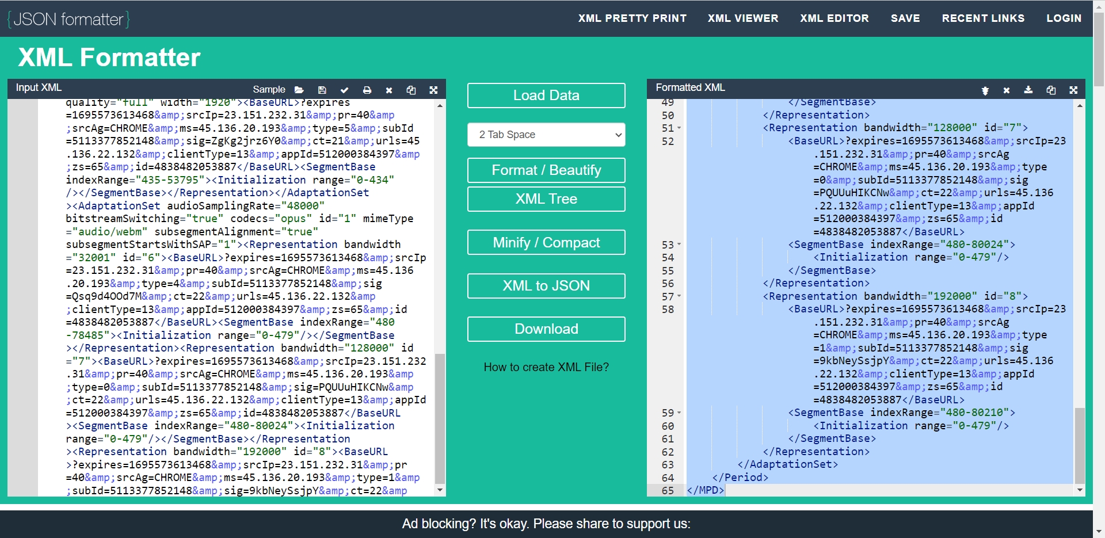The image size is (1105, 538).
Task: Open Recent Links in the navigation bar
Action: tap(983, 18)
